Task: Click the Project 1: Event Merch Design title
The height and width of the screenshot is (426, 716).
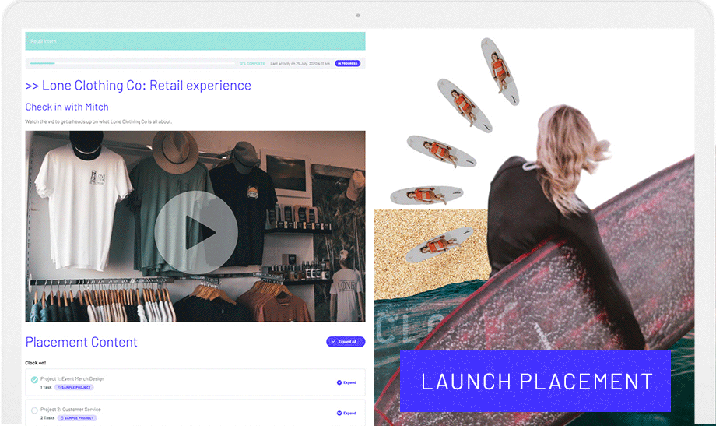Action: [x=72, y=379]
